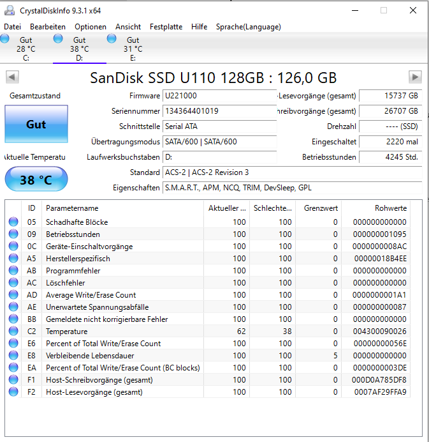Viewport: 429px width, 442px height.
Task: Open the Sprache(Language) menu
Action: [249, 27]
